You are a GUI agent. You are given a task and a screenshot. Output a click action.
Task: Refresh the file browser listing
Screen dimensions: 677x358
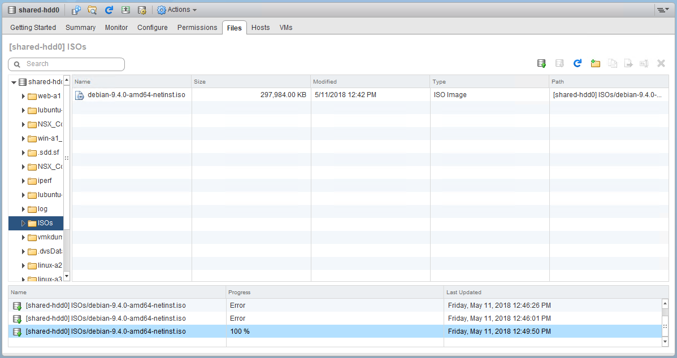(x=577, y=64)
